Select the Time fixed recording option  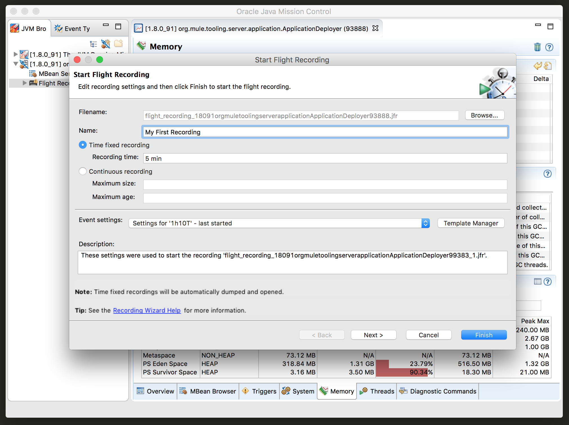click(x=82, y=145)
